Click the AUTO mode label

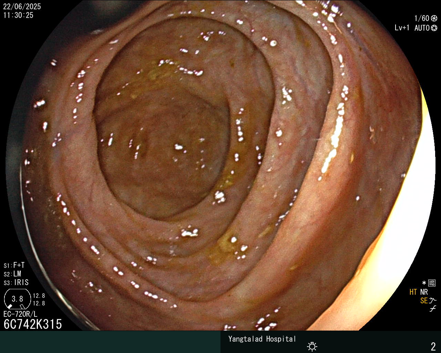pyautogui.click(x=422, y=28)
